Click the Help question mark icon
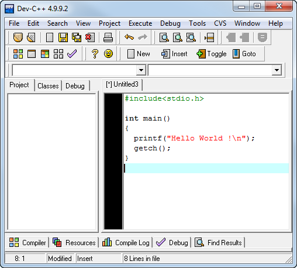 click(95, 54)
